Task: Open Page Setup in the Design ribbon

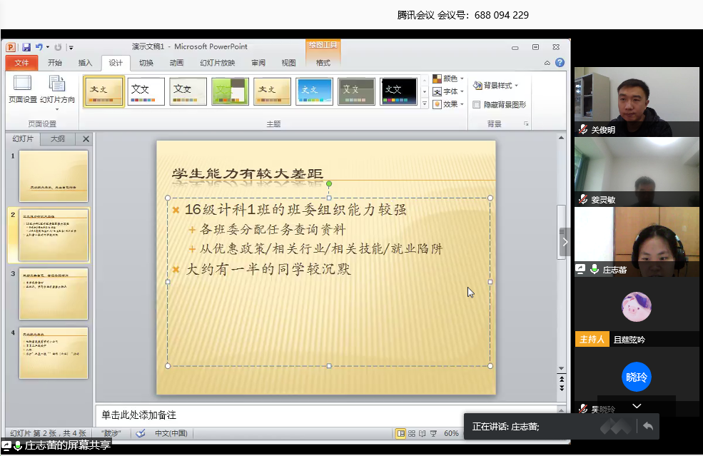Action: (22, 90)
